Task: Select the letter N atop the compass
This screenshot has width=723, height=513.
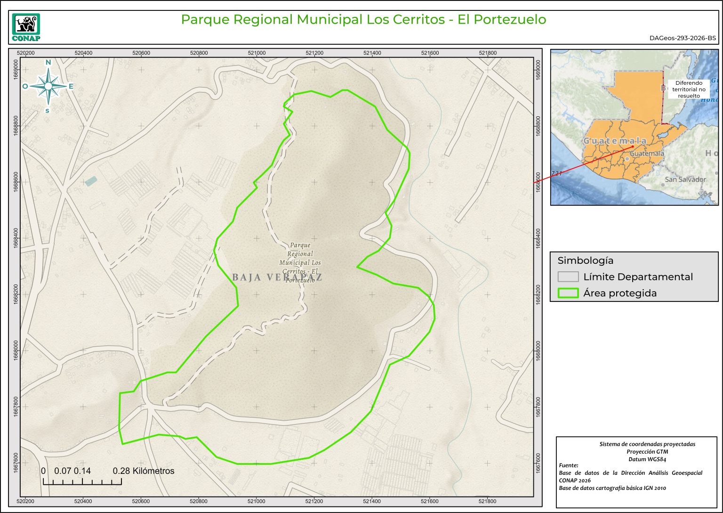Action: click(x=48, y=63)
